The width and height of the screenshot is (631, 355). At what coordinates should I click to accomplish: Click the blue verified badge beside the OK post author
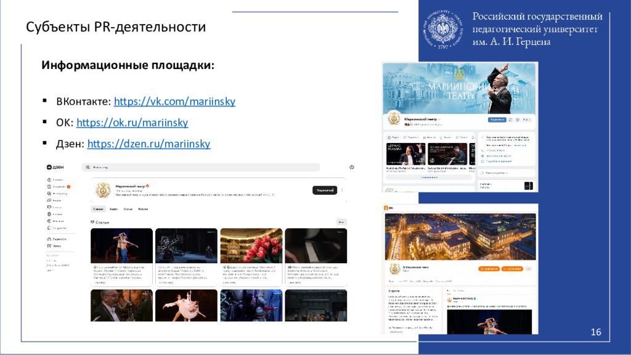tap(475, 299)
